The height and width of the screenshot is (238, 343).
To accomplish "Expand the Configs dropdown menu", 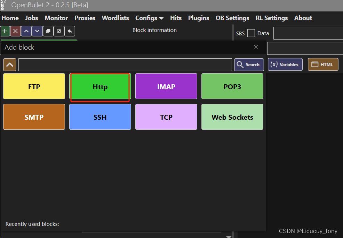I will tap(149, 18).
